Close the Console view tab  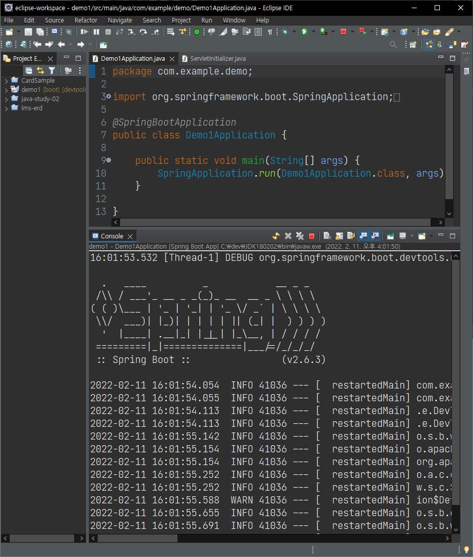click(130, 236)
